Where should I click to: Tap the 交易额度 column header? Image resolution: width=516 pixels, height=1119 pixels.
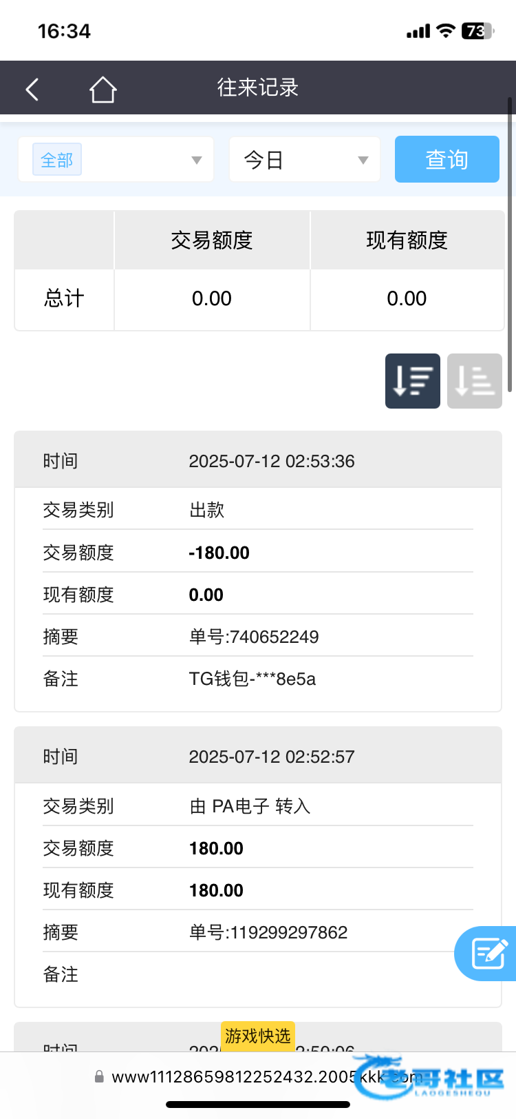tap(212, 240)
